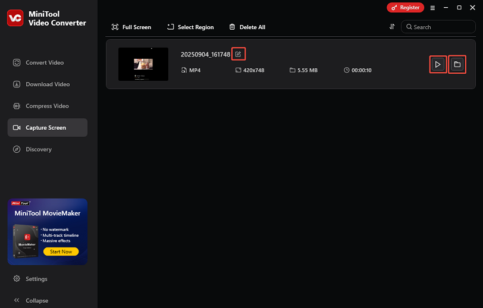Select the Capture Screen section

(48, 127)
